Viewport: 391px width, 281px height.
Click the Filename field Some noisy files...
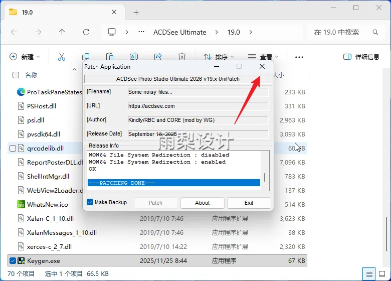[198, 92]
